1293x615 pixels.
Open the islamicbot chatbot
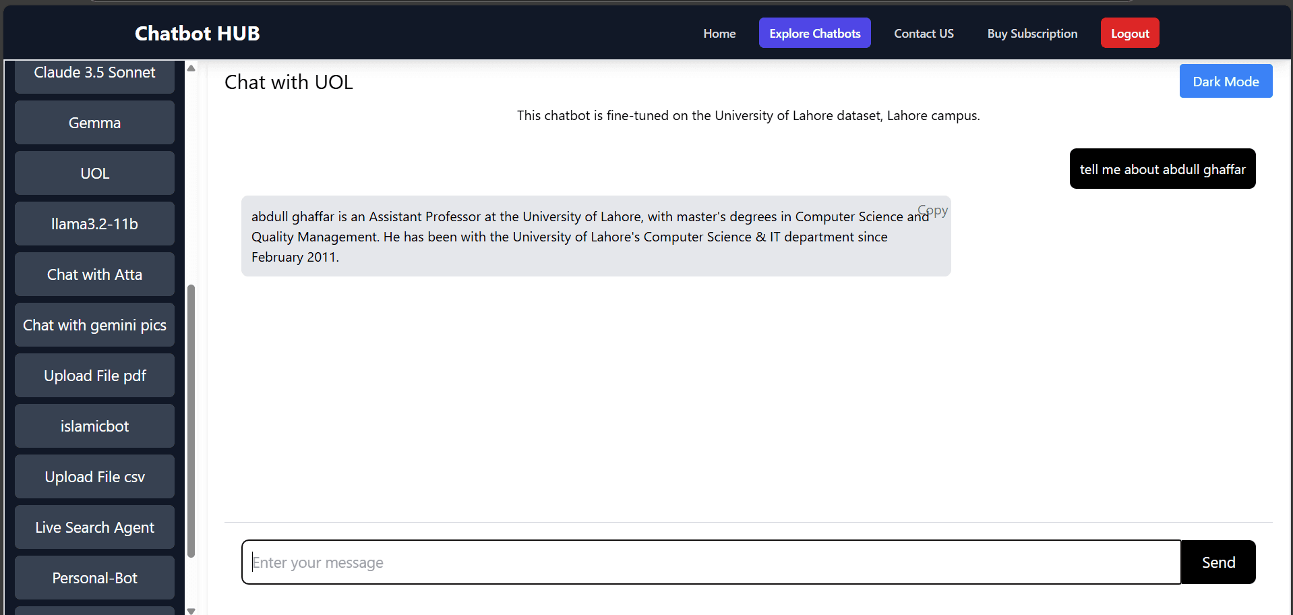(x=94, y=426)
